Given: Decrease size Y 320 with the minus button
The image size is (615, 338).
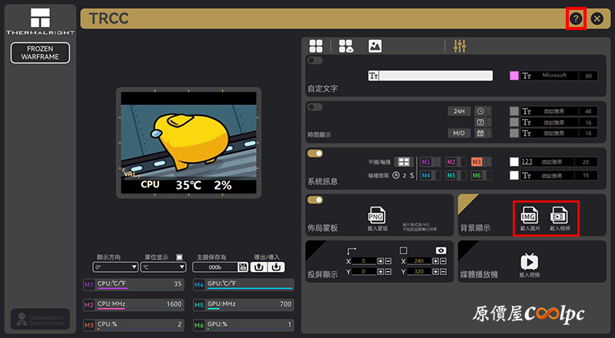Looking at the screenshot, I should [444, 271].
